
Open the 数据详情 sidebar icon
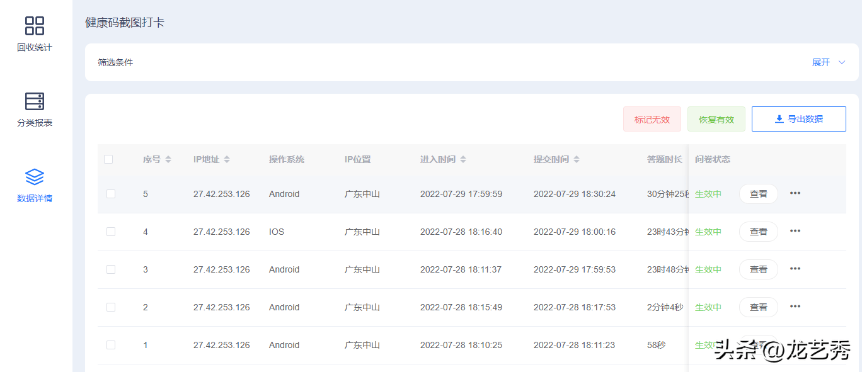(x=35, y=177)
